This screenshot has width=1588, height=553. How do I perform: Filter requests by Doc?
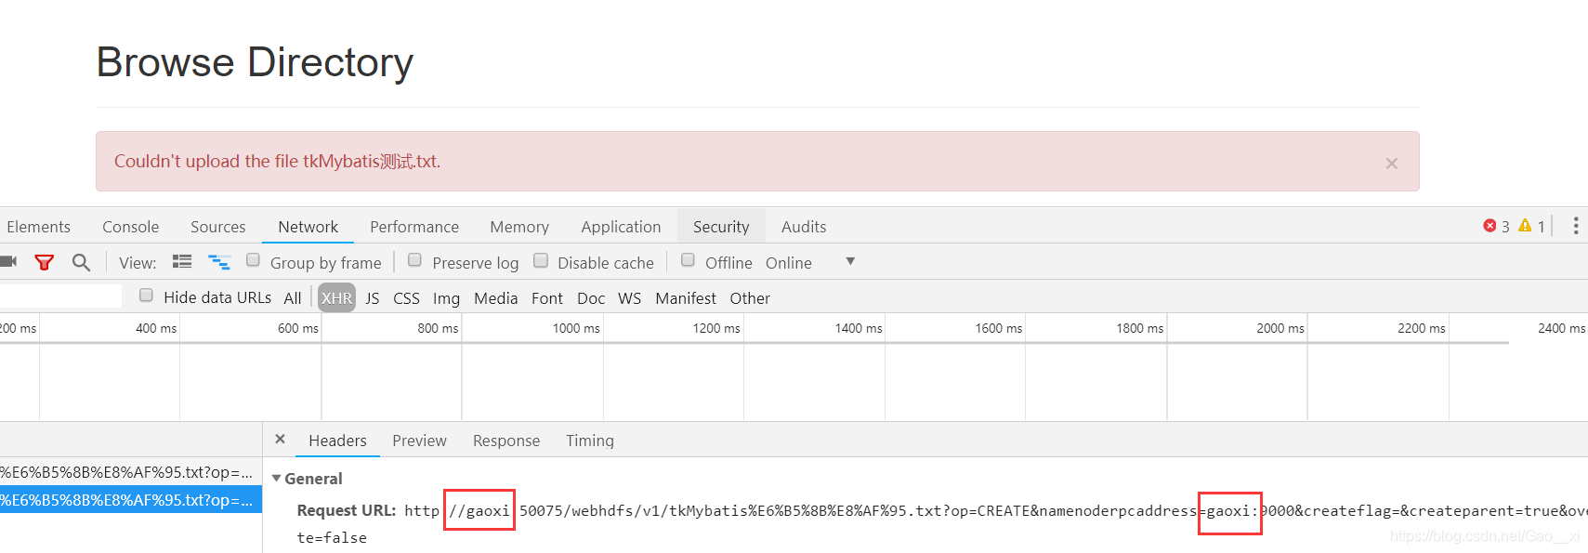coord(591,298)
